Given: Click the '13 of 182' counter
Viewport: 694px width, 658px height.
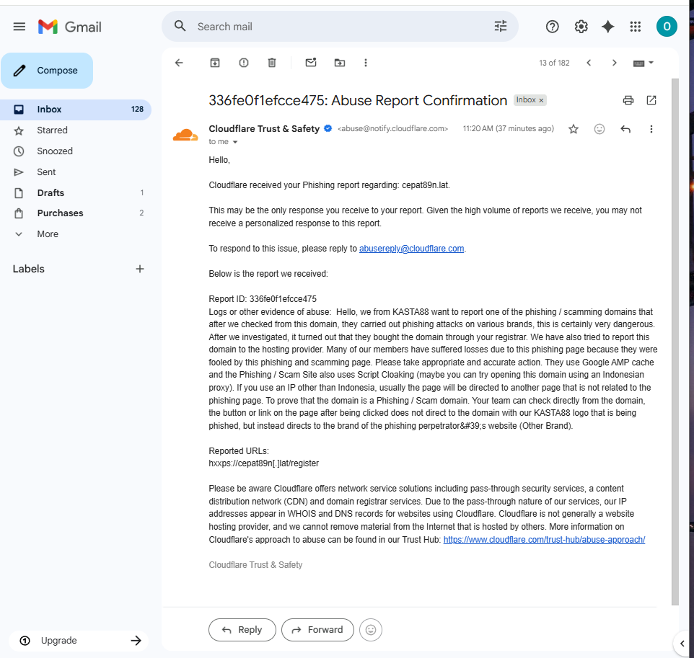Looking at the screenshot, I should 554,63.
